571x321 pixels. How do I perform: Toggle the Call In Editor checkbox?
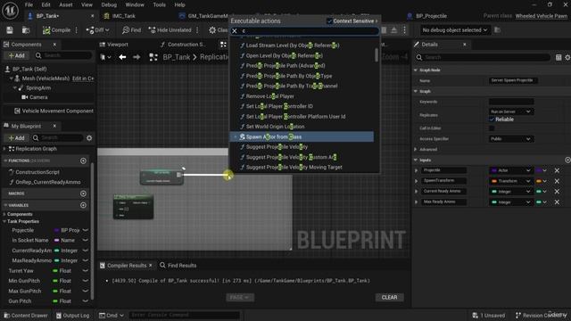click(492, 128)
